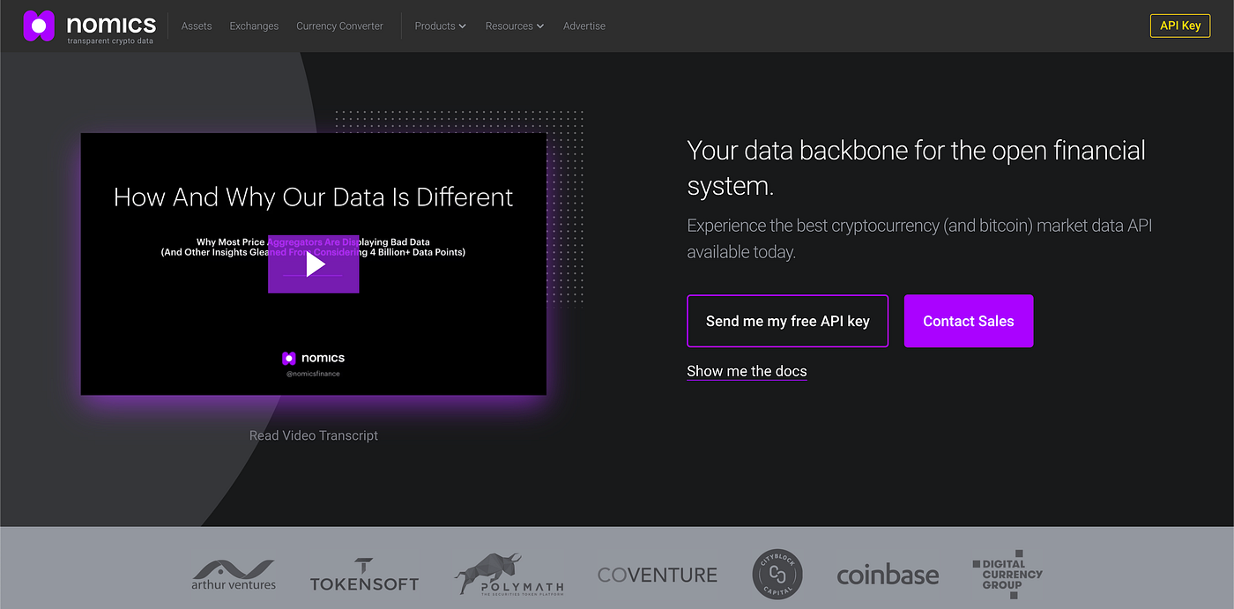Go to the Exchanges nav item
This screenshot has height=609, width=1234.
click(254, 26)
